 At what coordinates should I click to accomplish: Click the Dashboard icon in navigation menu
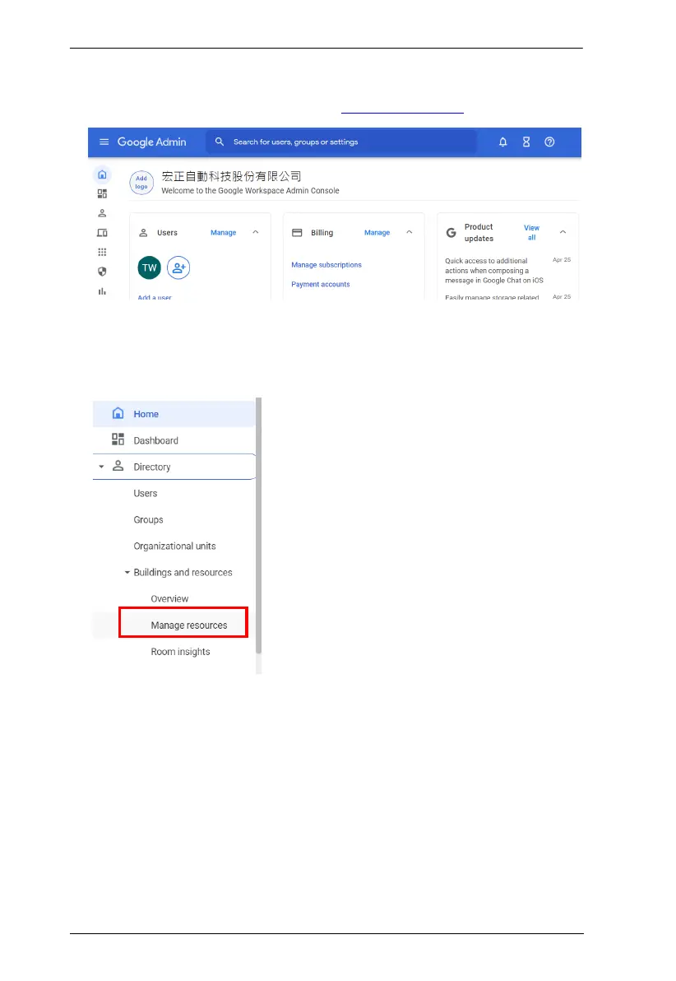pyautogui.click(x=118, y=439)
